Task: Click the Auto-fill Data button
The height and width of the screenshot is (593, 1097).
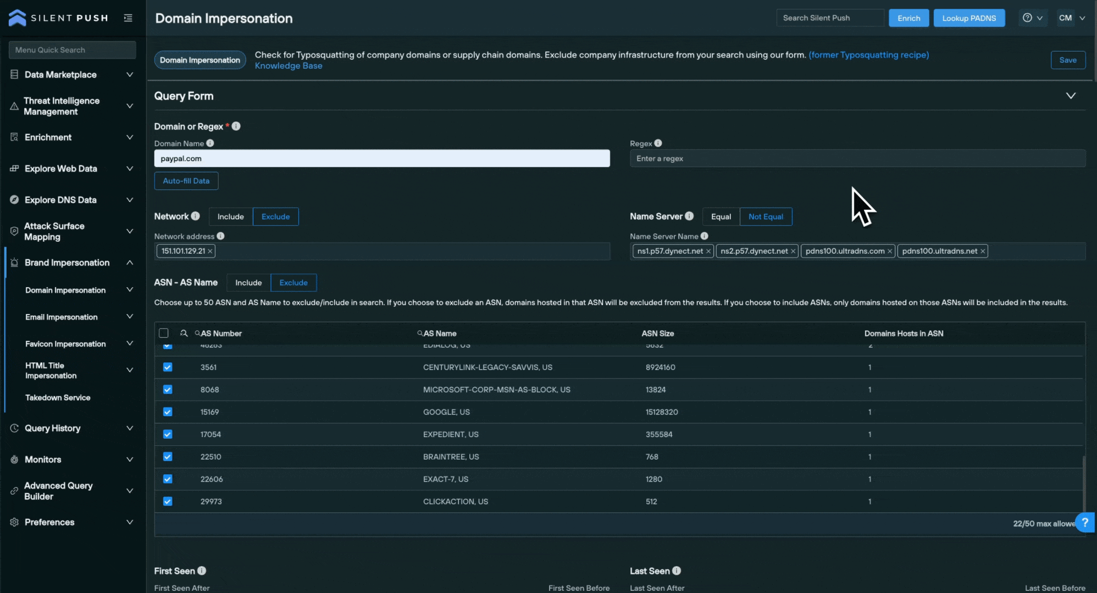Action: [x=186, y=181]
